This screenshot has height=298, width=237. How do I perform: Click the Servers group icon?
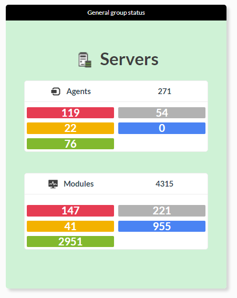(85, 60)
